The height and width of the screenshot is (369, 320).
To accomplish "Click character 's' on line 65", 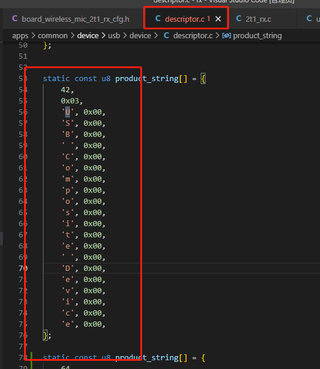I will point(68,213).
